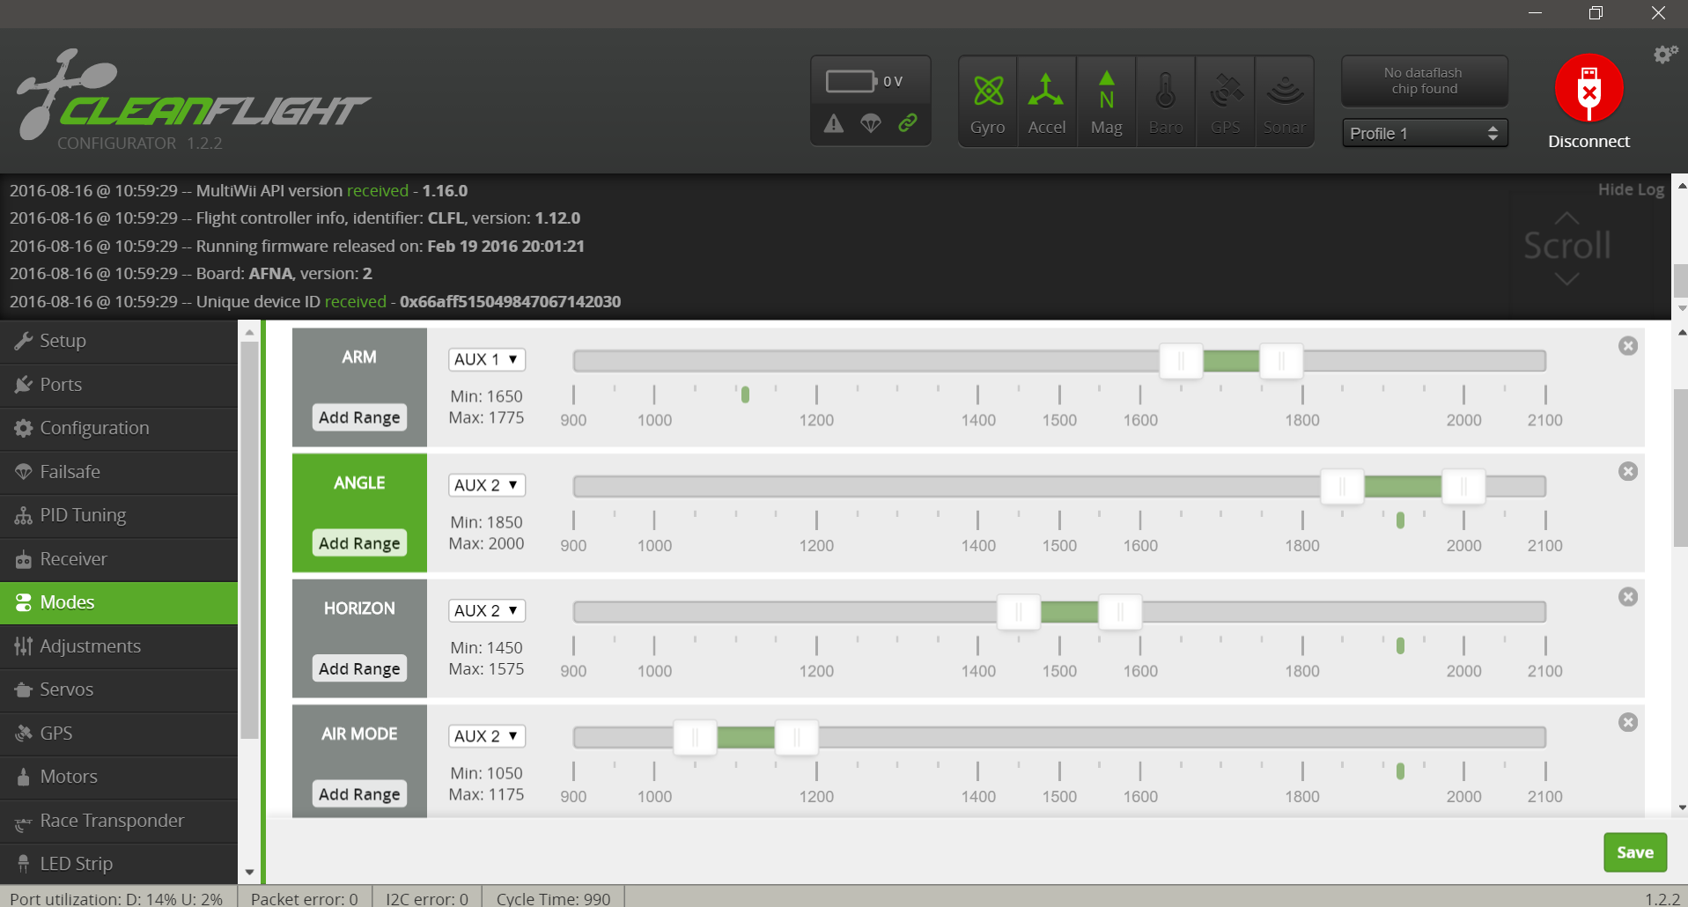Click Add Range under HORIZON
The height and width of the screenshot is (907, 1688).
coord(359,668)
